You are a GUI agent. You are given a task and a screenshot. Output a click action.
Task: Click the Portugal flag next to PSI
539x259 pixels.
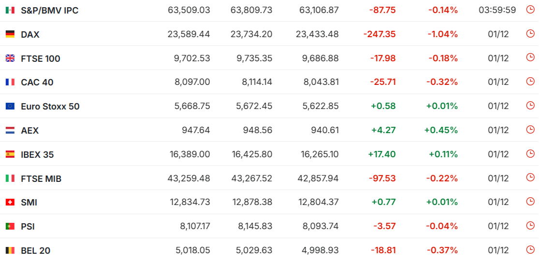pyautogui.click(x=10, y=226)
